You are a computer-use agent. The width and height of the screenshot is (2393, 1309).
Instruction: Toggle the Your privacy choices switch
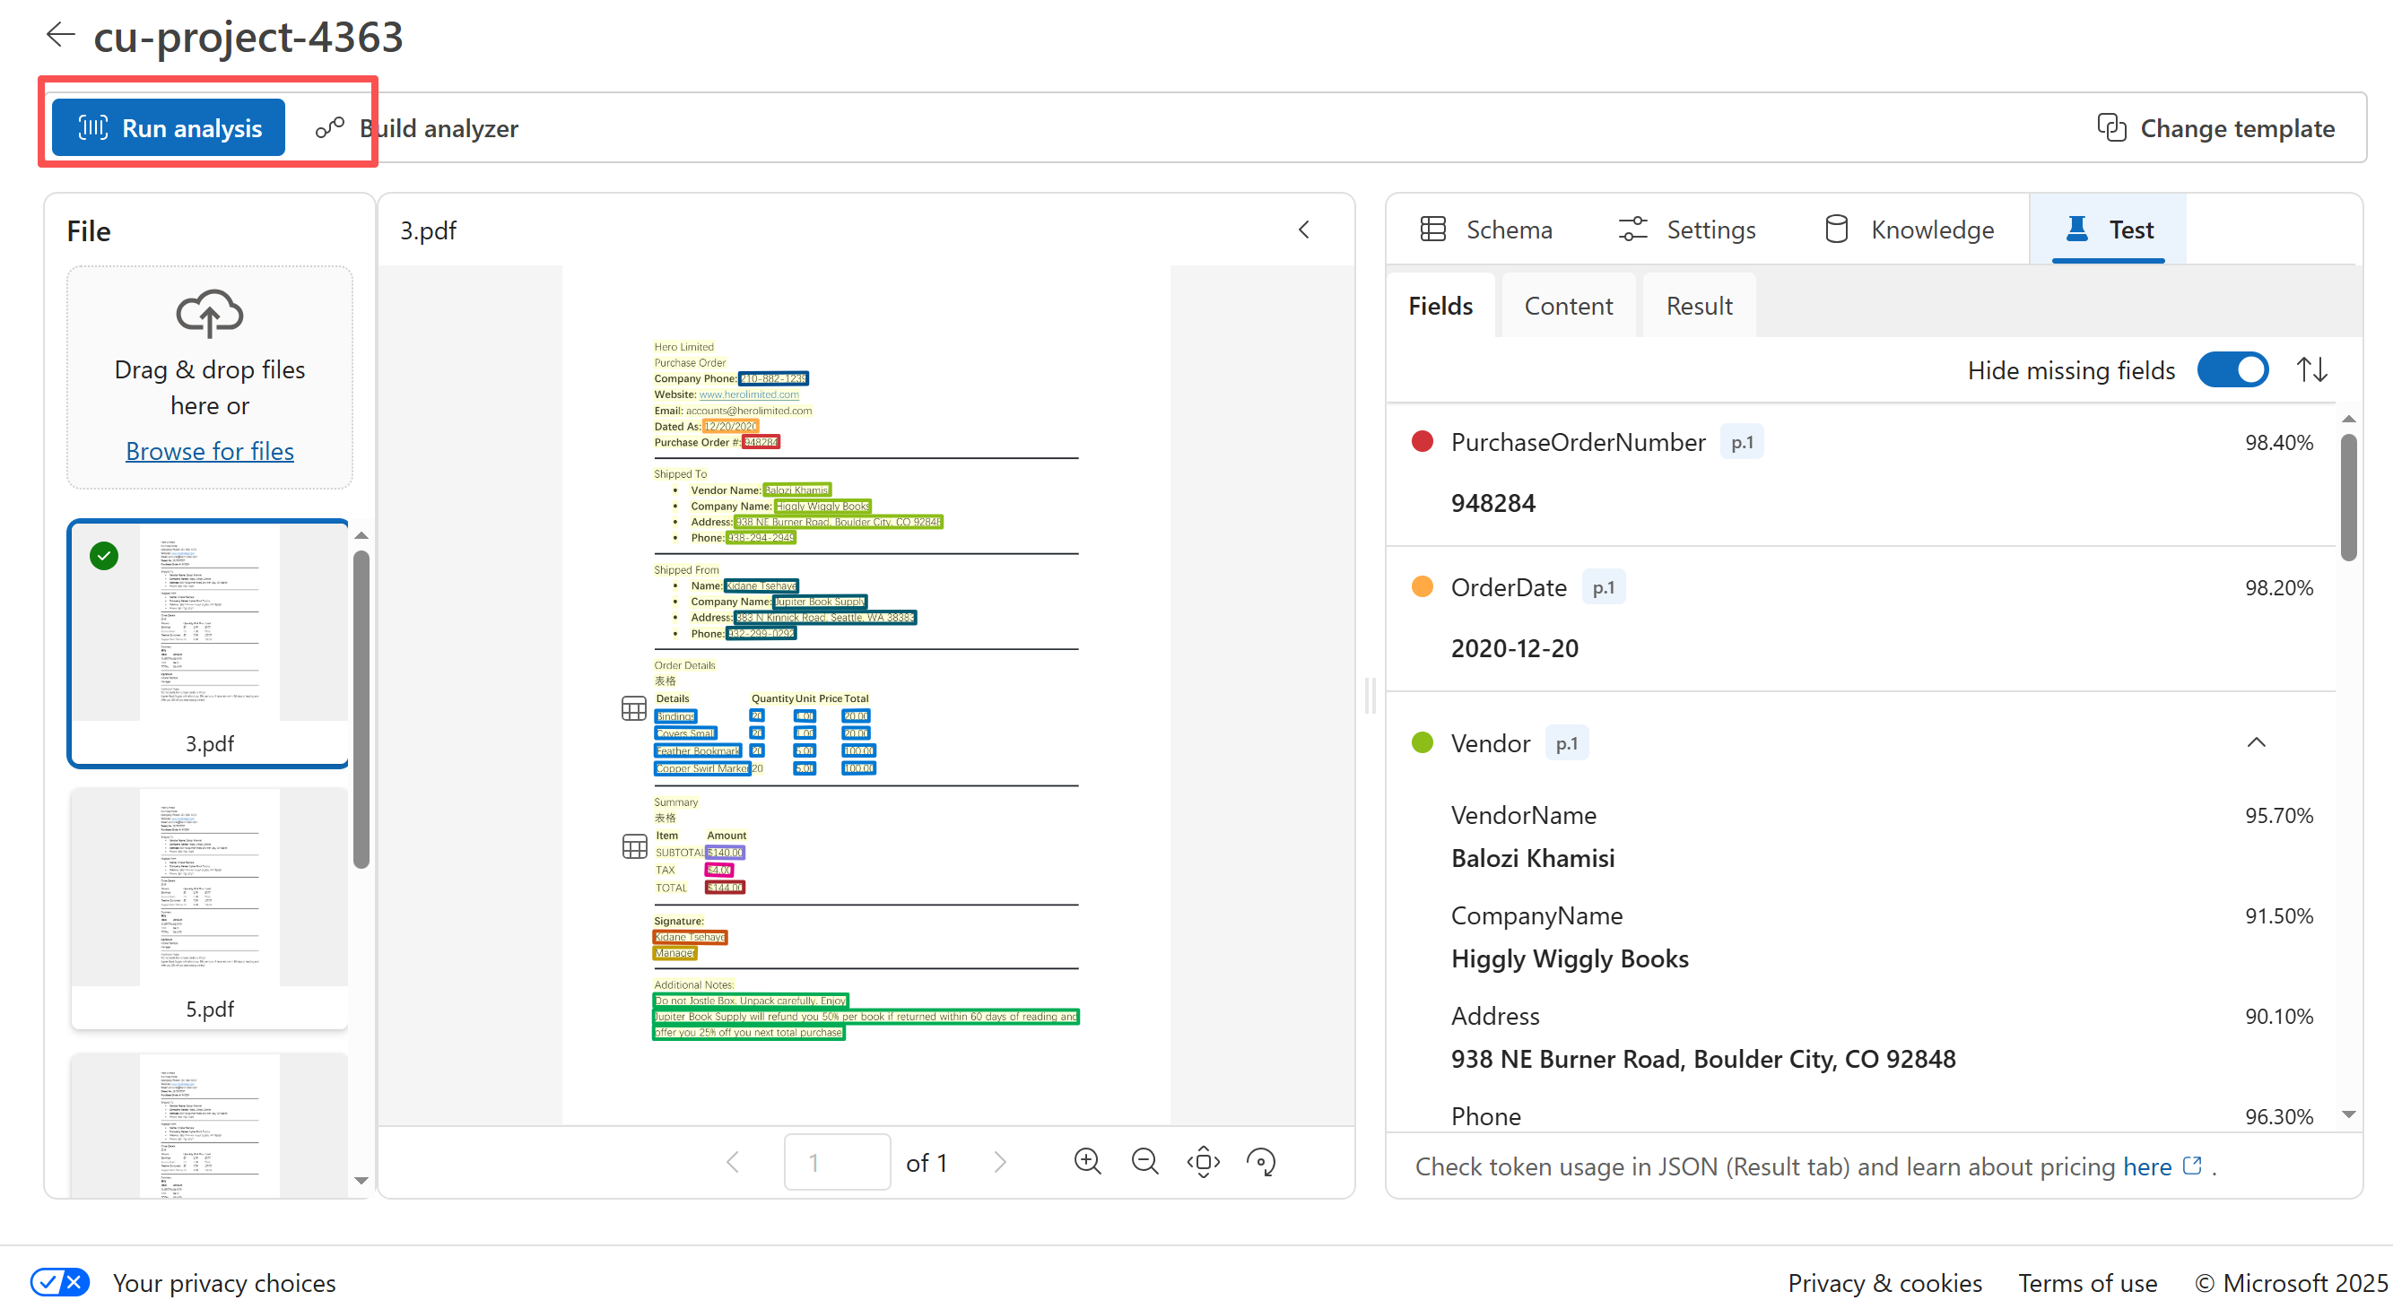pos(59,1282)
